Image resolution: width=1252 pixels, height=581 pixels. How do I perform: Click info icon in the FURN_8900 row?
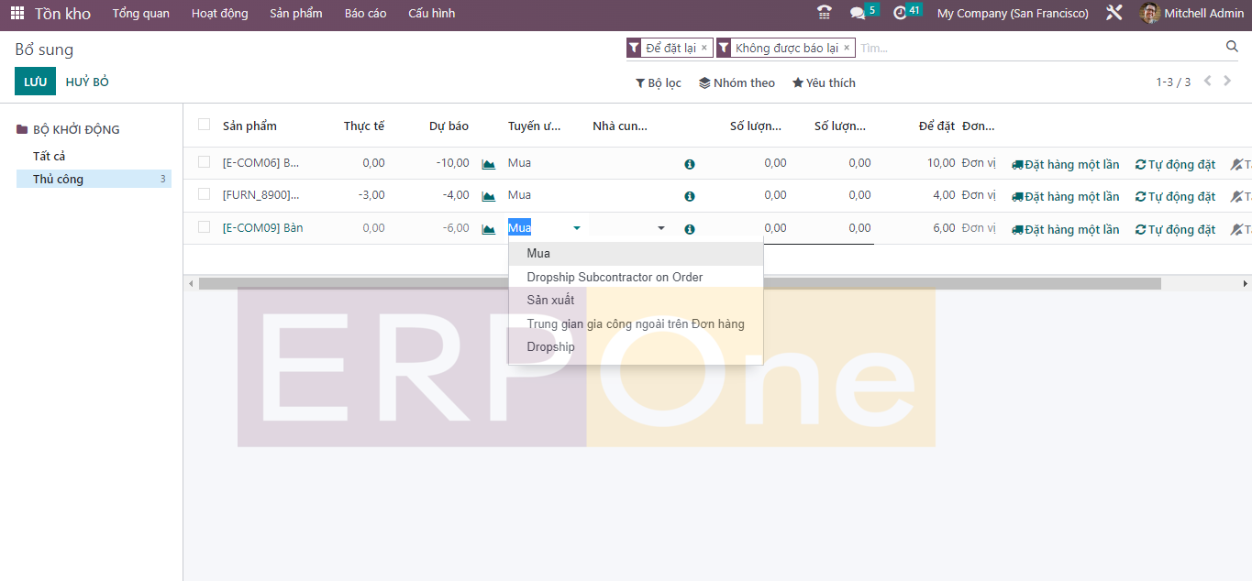tap(690, 196)
